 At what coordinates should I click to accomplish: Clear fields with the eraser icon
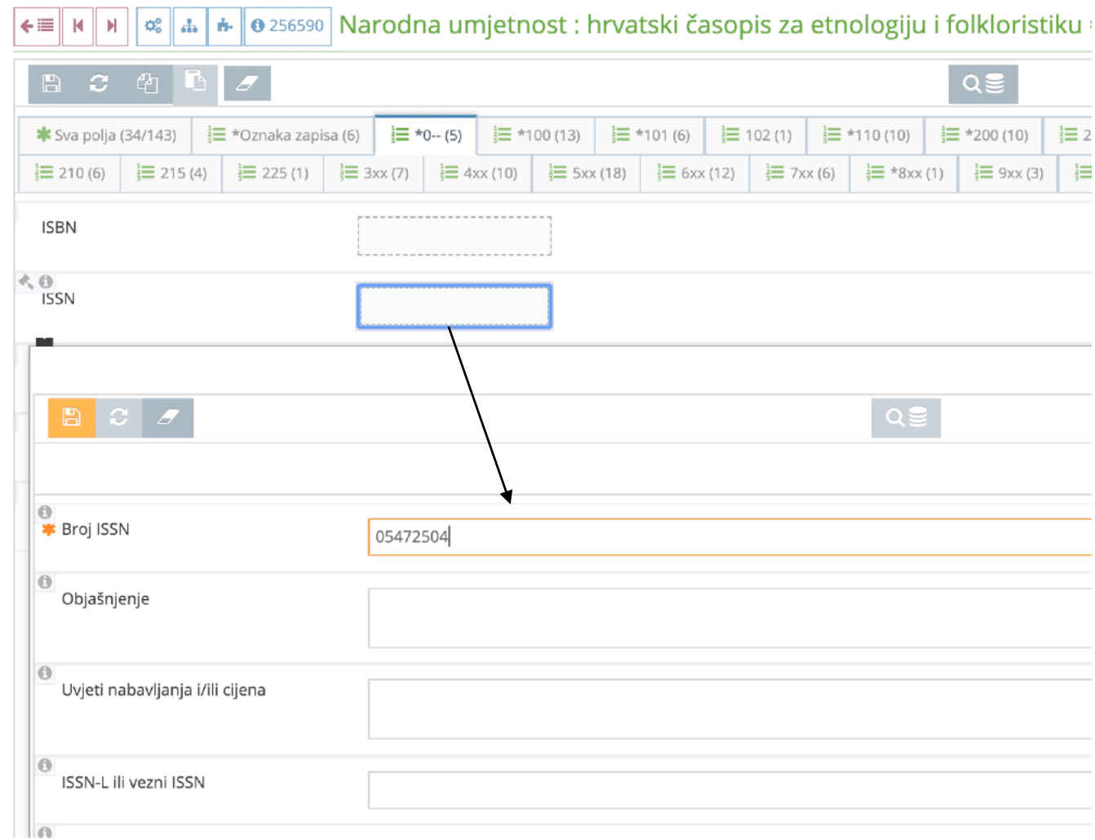[247, 82]
